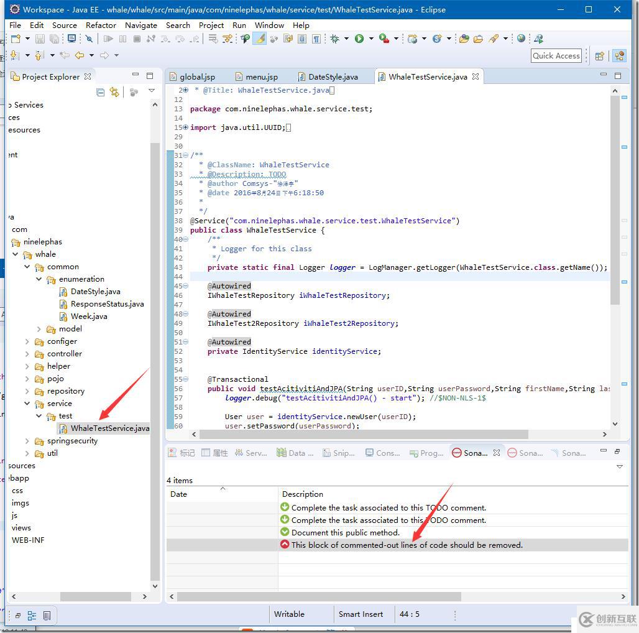Click the Skip All Breakpoints icon
The width and height of the screenshot is (639, 633).
pyautogui.click(x=89, y=39)
